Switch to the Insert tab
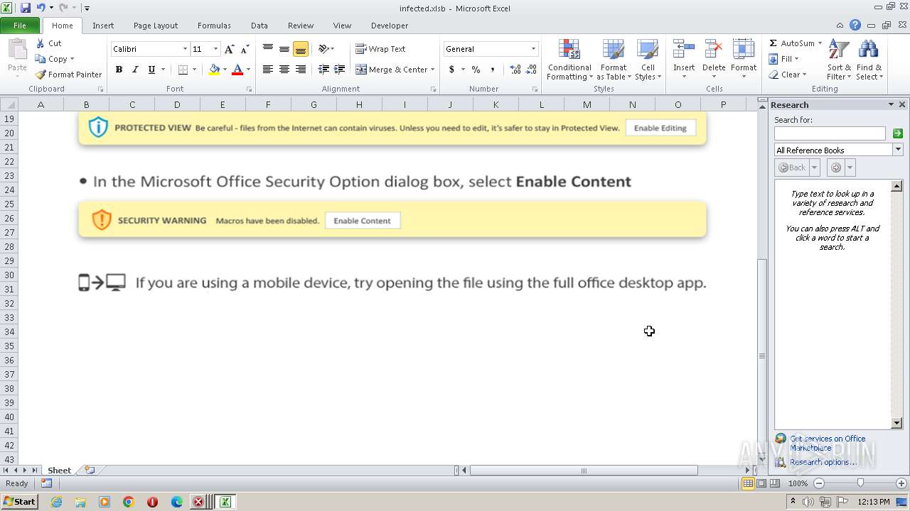 pyautogui.click(x=103, y=26)
